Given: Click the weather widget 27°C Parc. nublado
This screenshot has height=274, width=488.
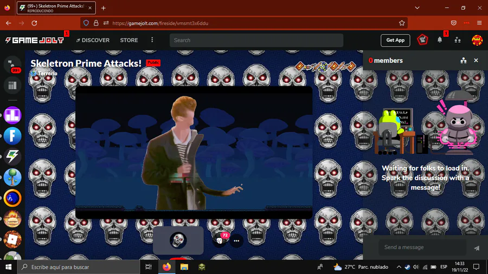Looking at the screenshot, I should click(x=361, y=267).
